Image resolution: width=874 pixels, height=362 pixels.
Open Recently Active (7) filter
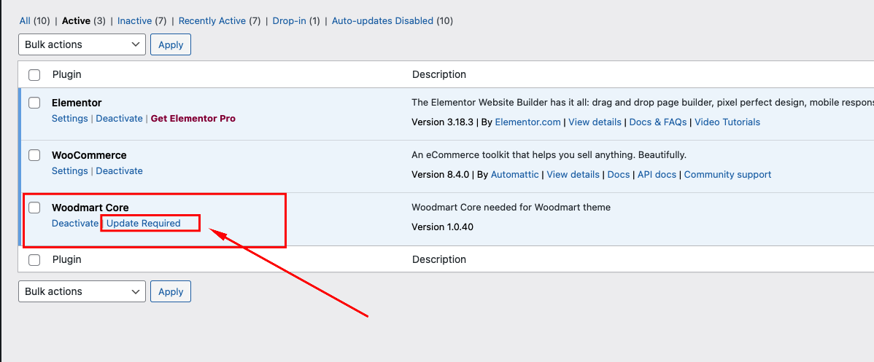[220, 20]
